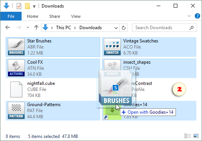Image resolution: width=202 pixels, height=141 pixels.
Task: Select the Vintage Swatches swatch icon
Action: (x=112, y=47)
